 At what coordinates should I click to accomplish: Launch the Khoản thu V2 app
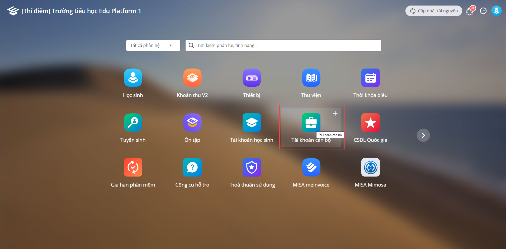point(192,78)
